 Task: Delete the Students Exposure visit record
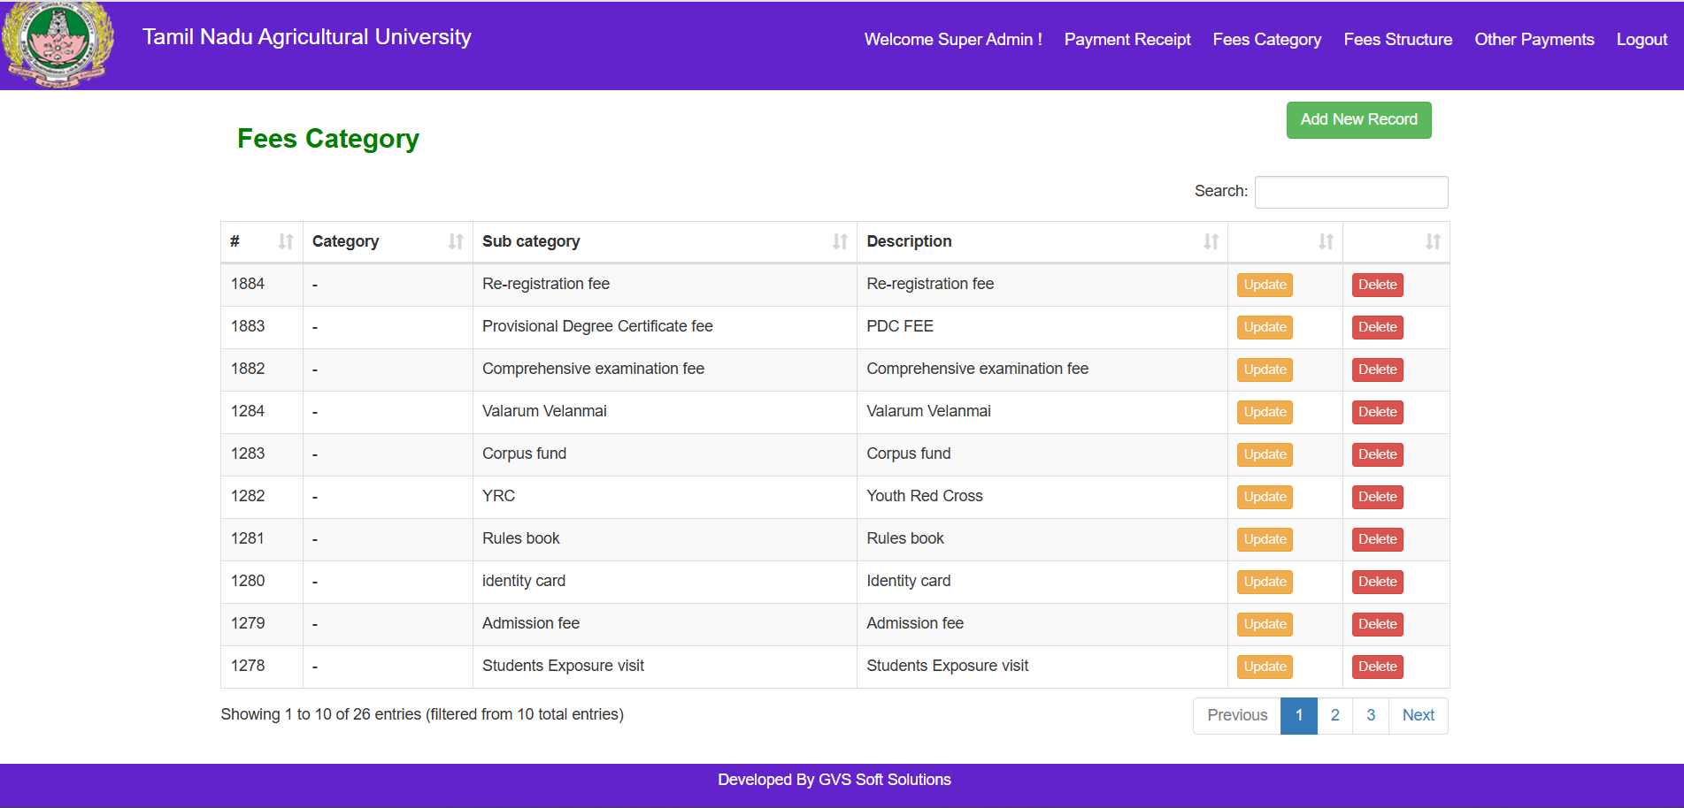pos(1377,667)
